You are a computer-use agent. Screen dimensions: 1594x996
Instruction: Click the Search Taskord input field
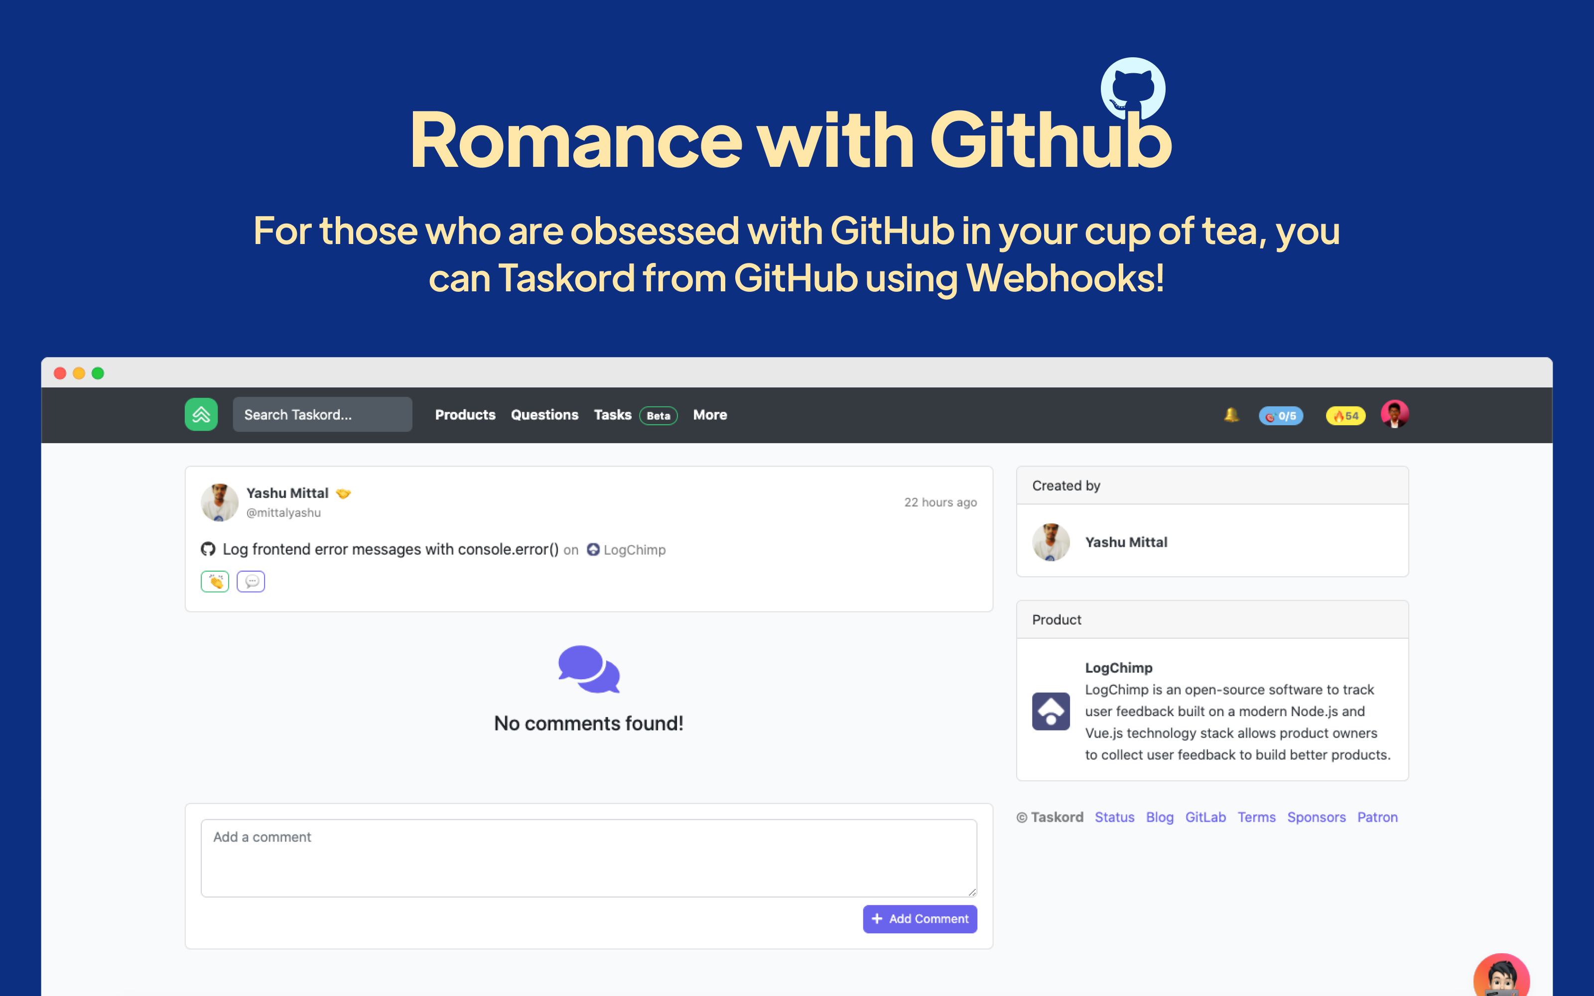pyautogui.click(x=322, y=414)
